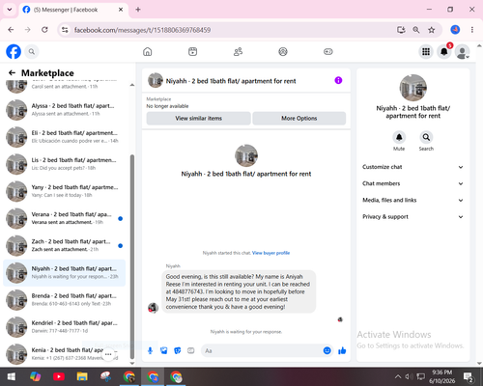Viewport: 483px width, 386px height.
Task: Open the emoji picker in message box
Action: pos(327,350)
